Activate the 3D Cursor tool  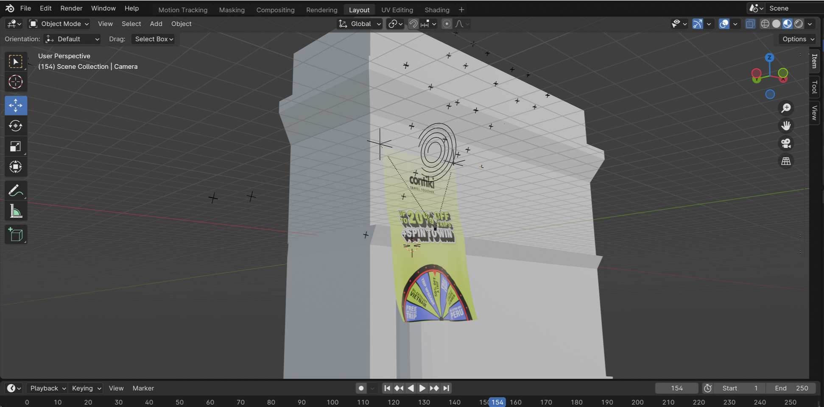pyautogui.click(x=16, y=82)
